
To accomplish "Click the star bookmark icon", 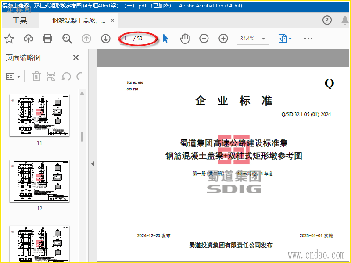I will click(x=9, y=39).
